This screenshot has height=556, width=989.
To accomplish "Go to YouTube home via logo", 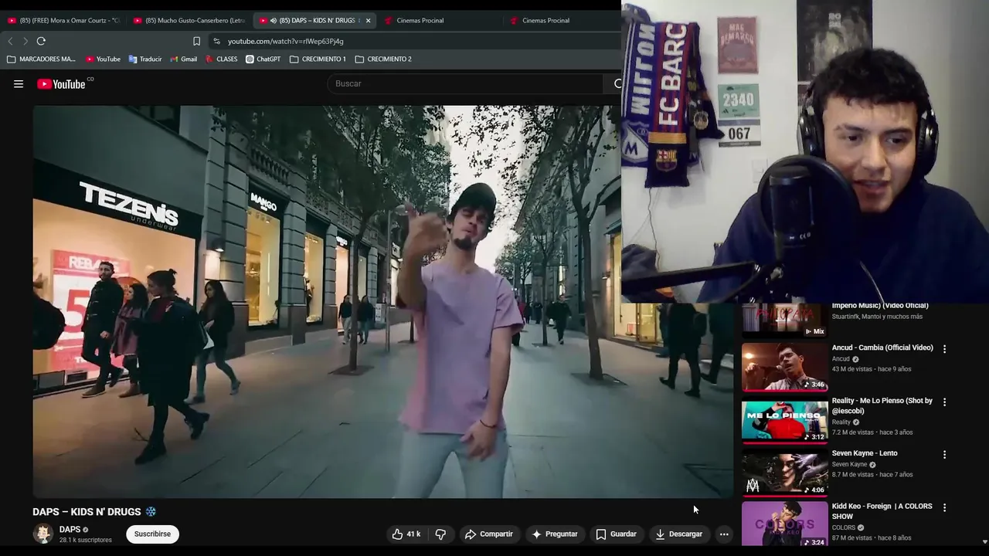I will click(x=61, y=84).
